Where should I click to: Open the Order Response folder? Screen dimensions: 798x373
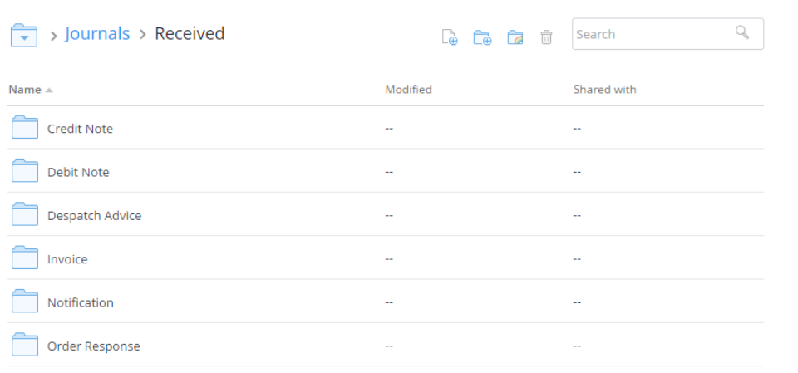[x=93, y=346]
